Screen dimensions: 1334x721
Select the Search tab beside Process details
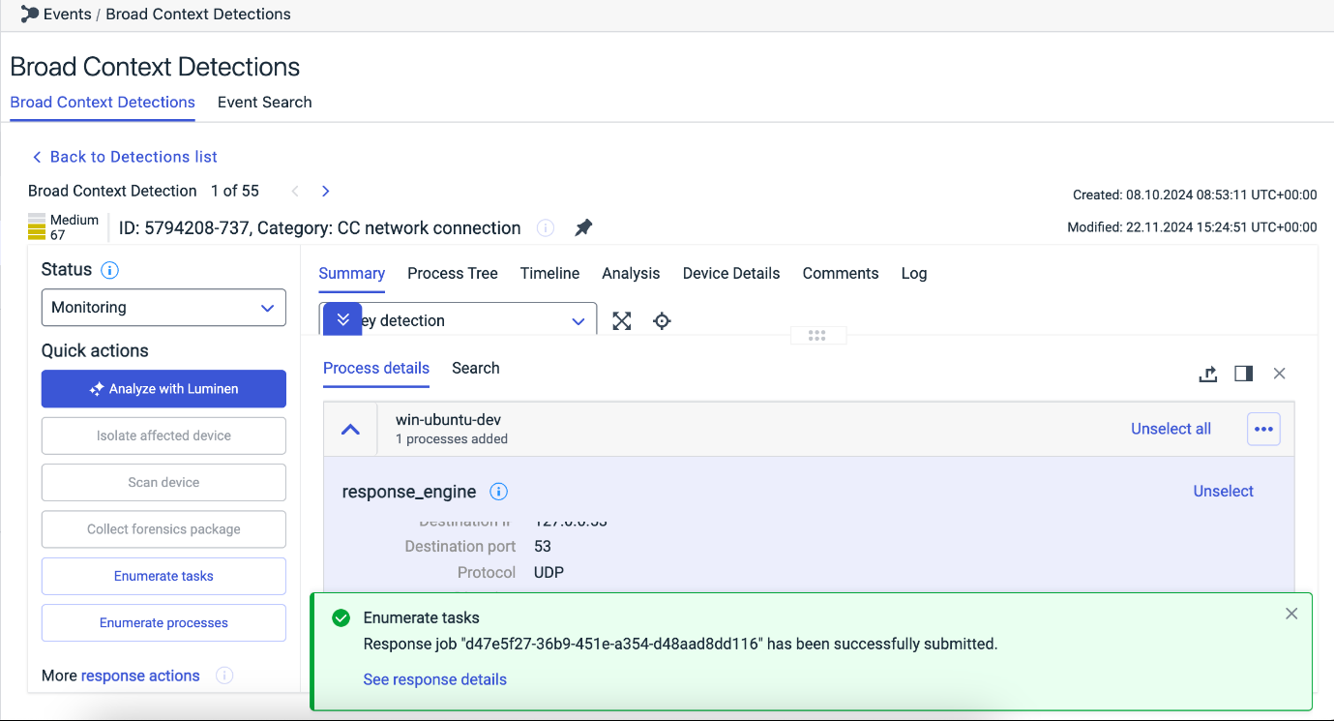476,369
